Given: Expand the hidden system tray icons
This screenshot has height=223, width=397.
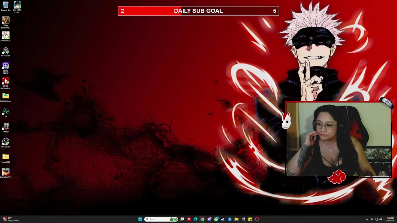Looking at the screenshot, I should 367,219.
